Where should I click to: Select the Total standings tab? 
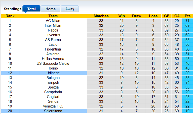[31, 9]
